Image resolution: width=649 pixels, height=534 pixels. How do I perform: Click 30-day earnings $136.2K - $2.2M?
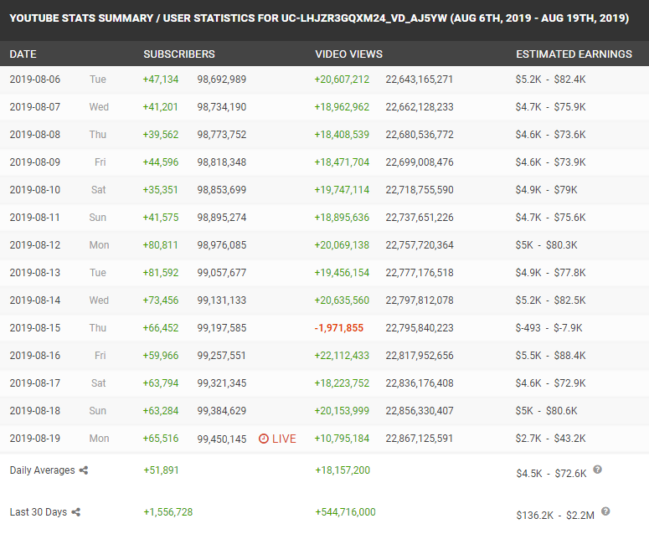click(x=555, y=516)
